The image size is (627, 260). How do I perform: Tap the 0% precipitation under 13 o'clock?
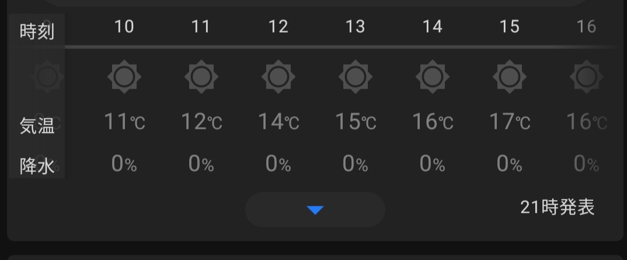pyautogui.click(x=356, y=165)
